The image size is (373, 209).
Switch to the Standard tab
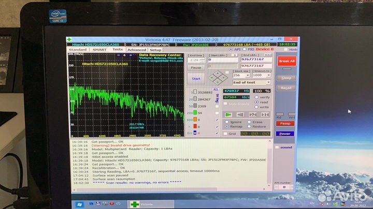[x=78, y=50]
